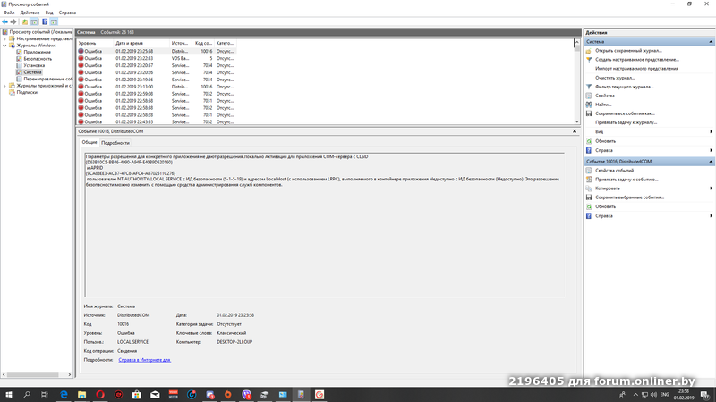
Task: Select Перенаправленные события in the tree
Action: coord(48,79)
